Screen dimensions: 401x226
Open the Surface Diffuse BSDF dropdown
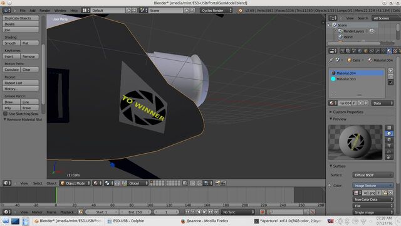(373, 175)
